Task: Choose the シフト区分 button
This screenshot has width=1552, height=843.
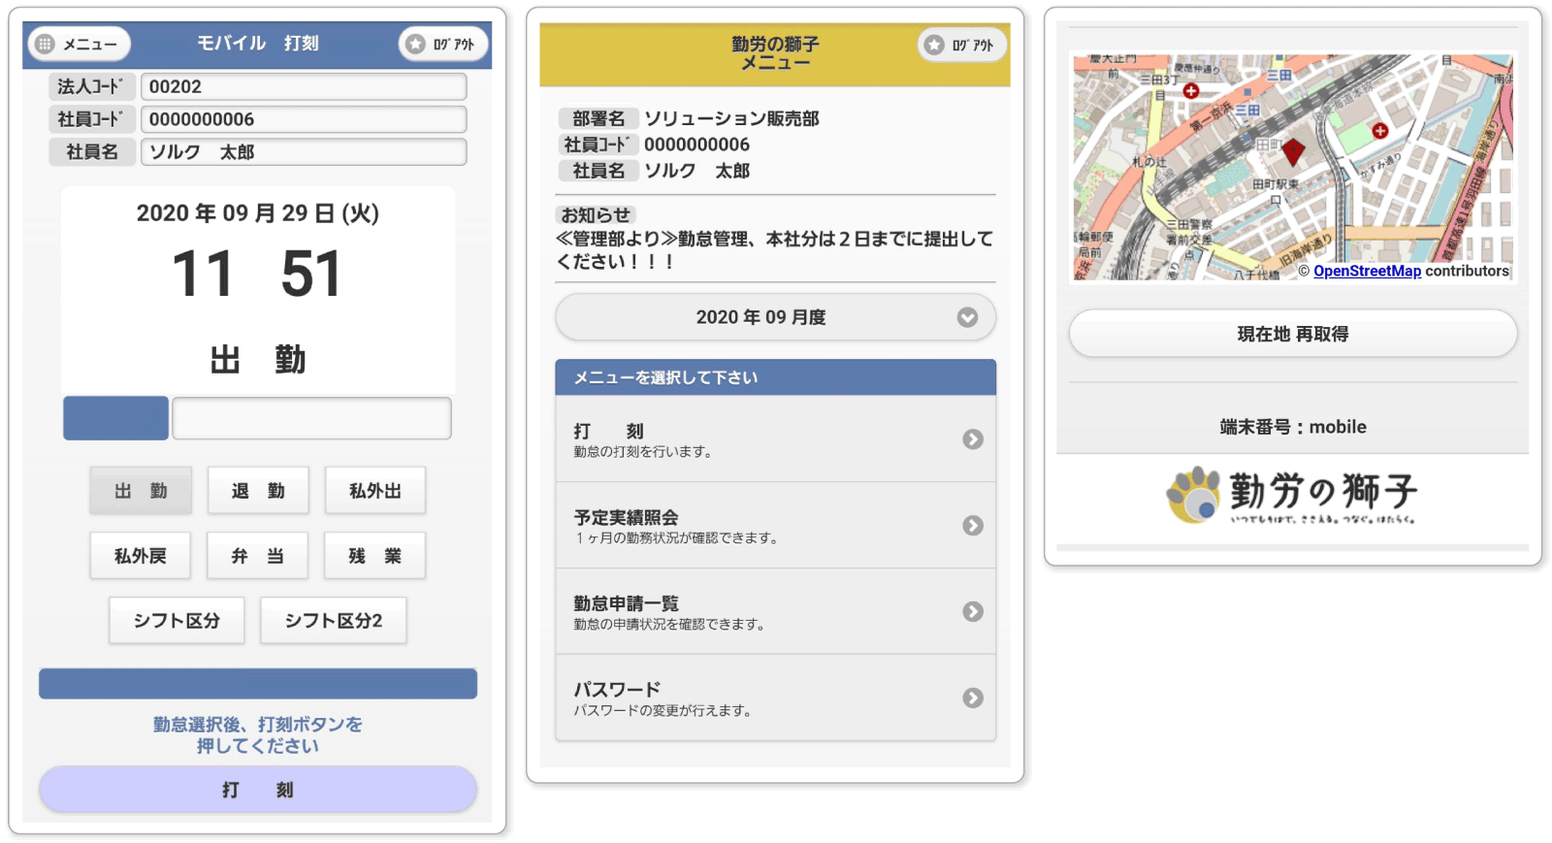Action: coord(177,621)
